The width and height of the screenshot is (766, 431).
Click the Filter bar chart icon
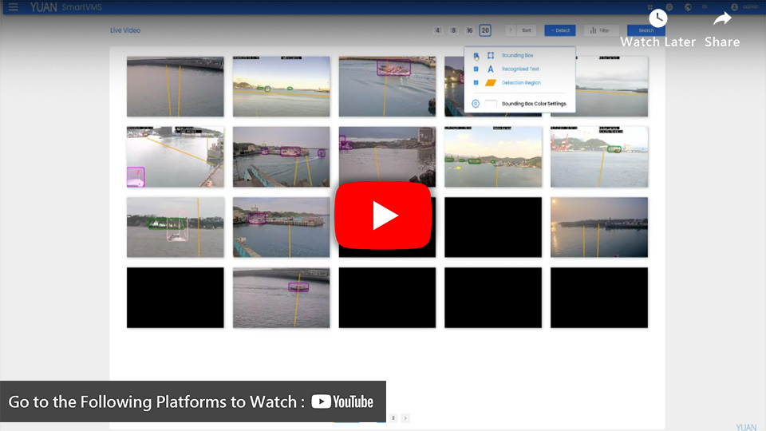point(593,30)
